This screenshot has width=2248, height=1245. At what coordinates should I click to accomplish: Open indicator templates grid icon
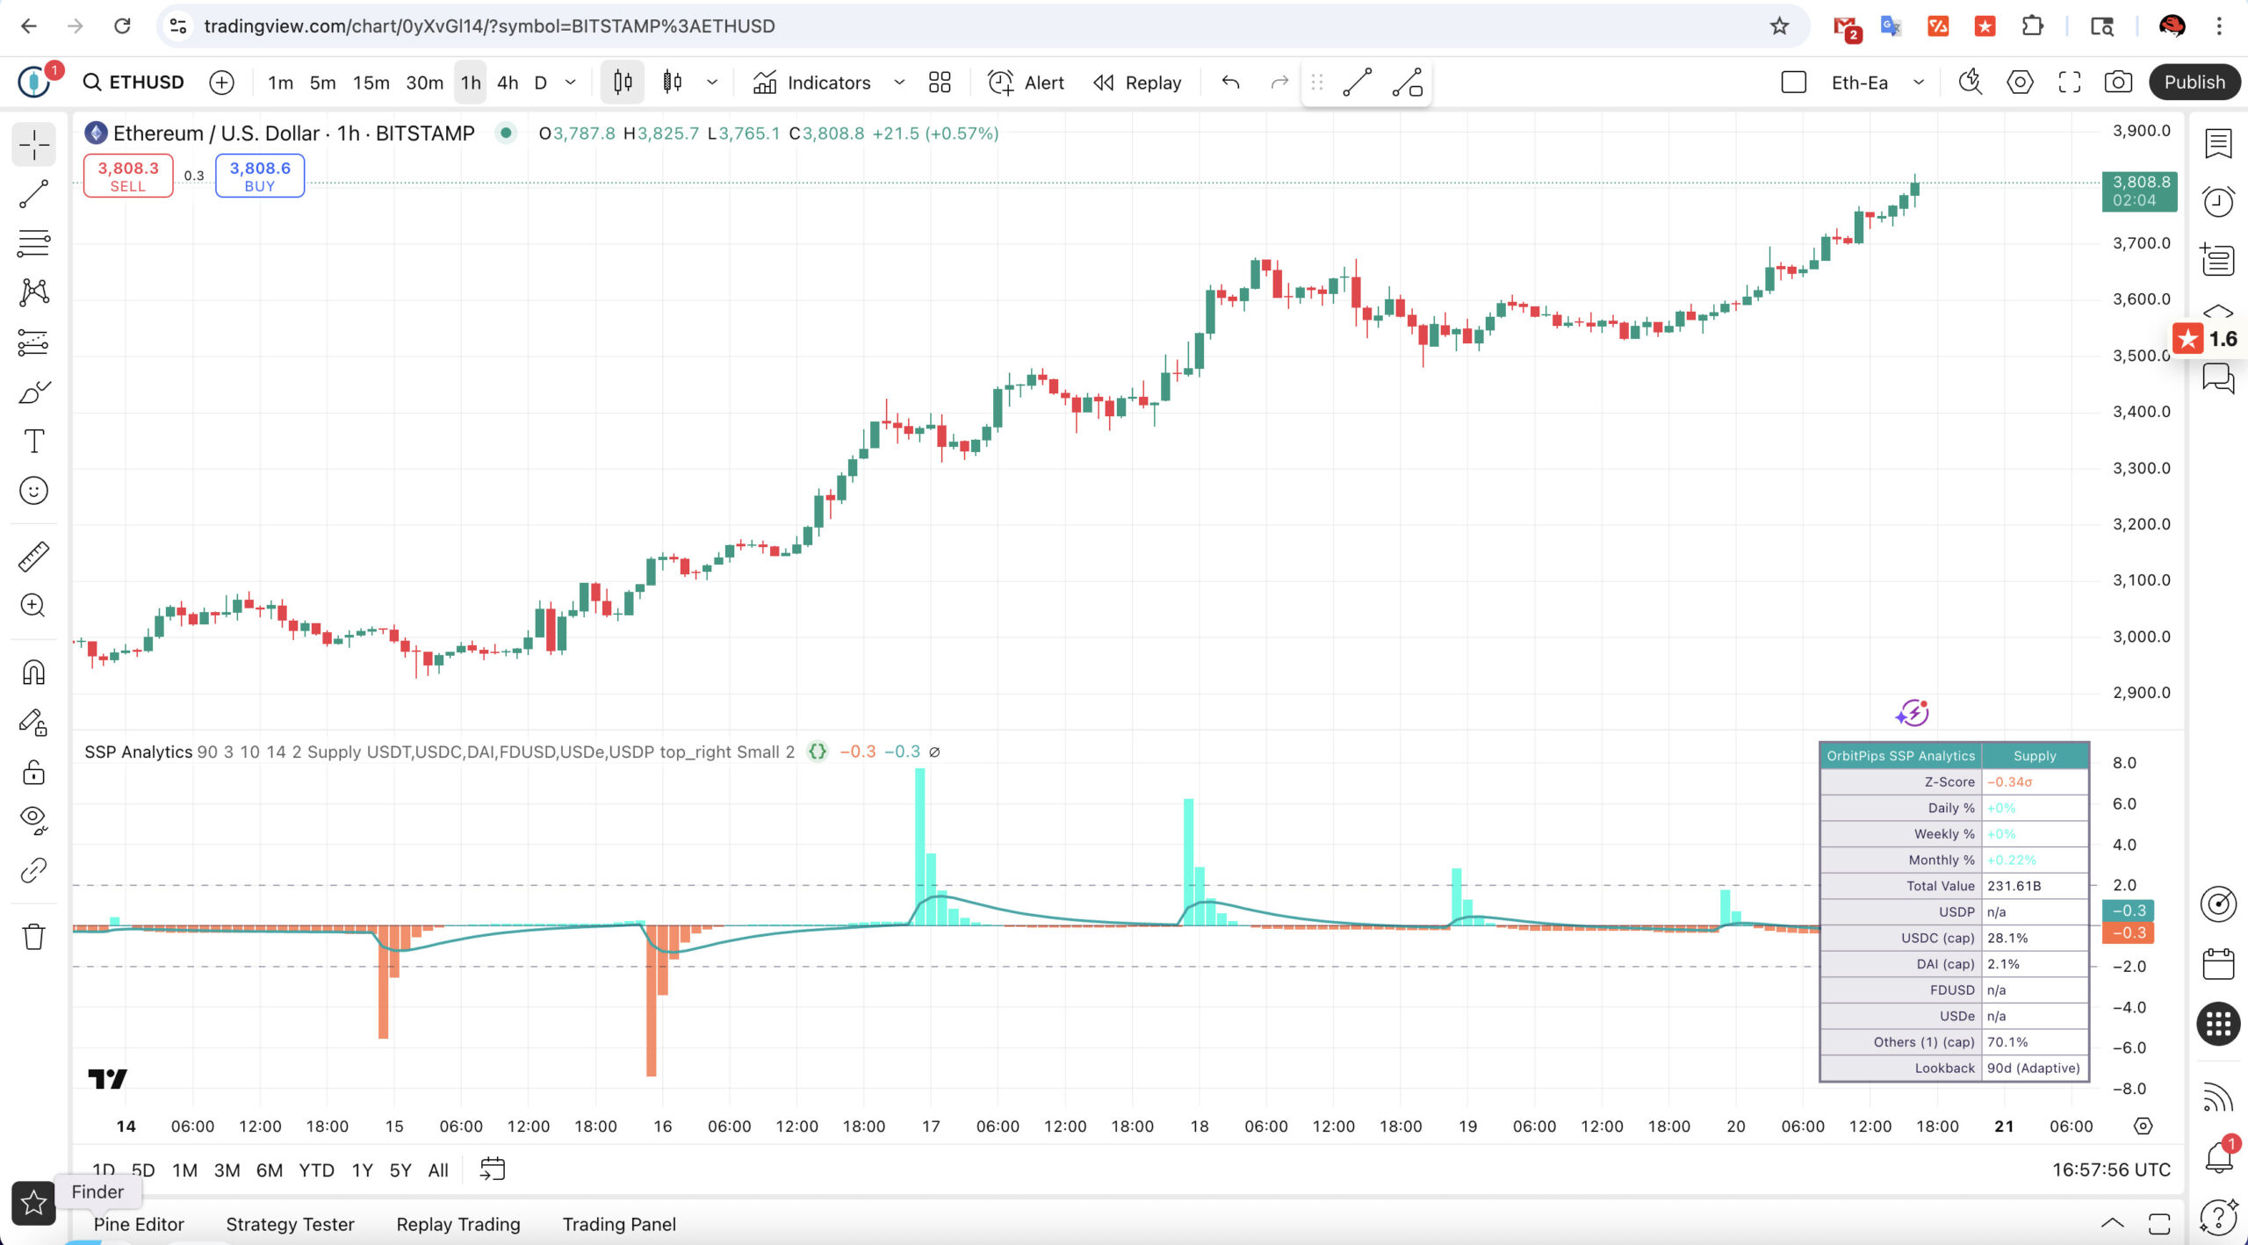coord(940,83)
